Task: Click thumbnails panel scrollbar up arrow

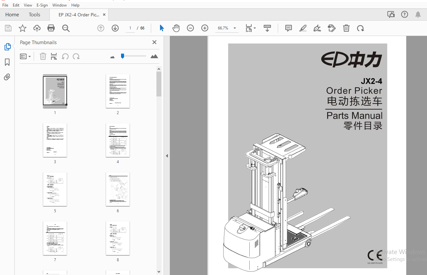Action: click(x=159, y=69)
